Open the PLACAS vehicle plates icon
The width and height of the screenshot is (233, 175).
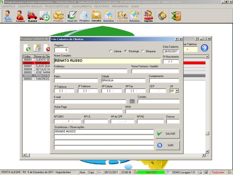pos(32,16)
